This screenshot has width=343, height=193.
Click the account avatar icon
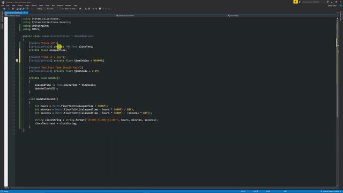tap(340, 5)
